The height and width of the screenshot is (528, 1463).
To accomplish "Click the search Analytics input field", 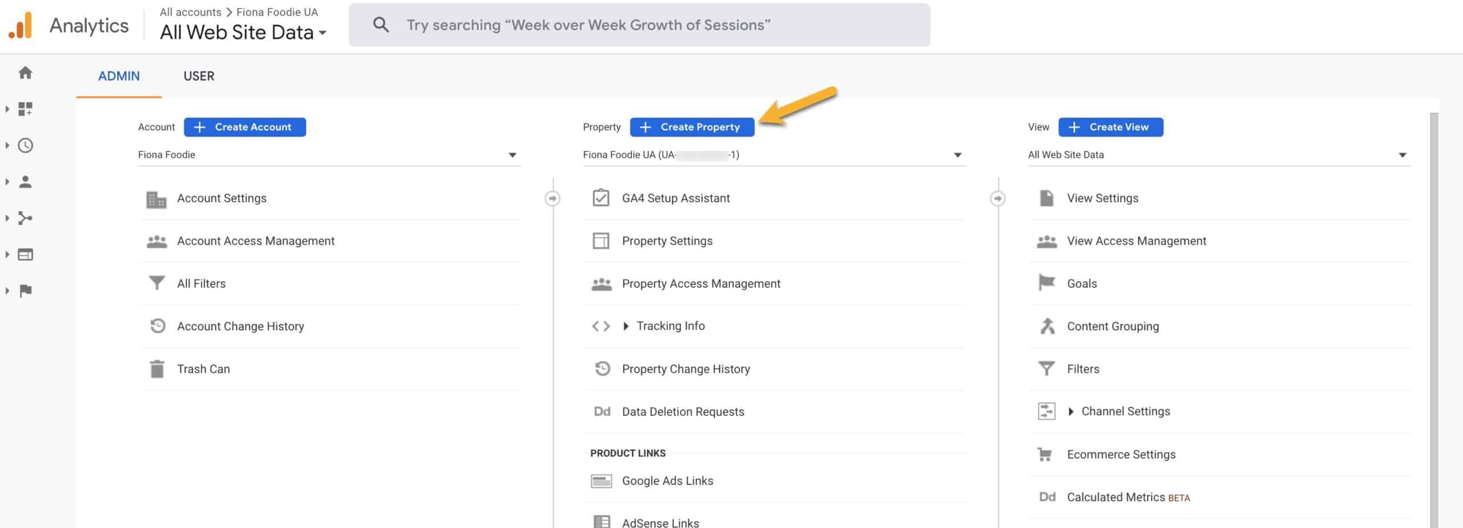I will (x=639, y=25).
